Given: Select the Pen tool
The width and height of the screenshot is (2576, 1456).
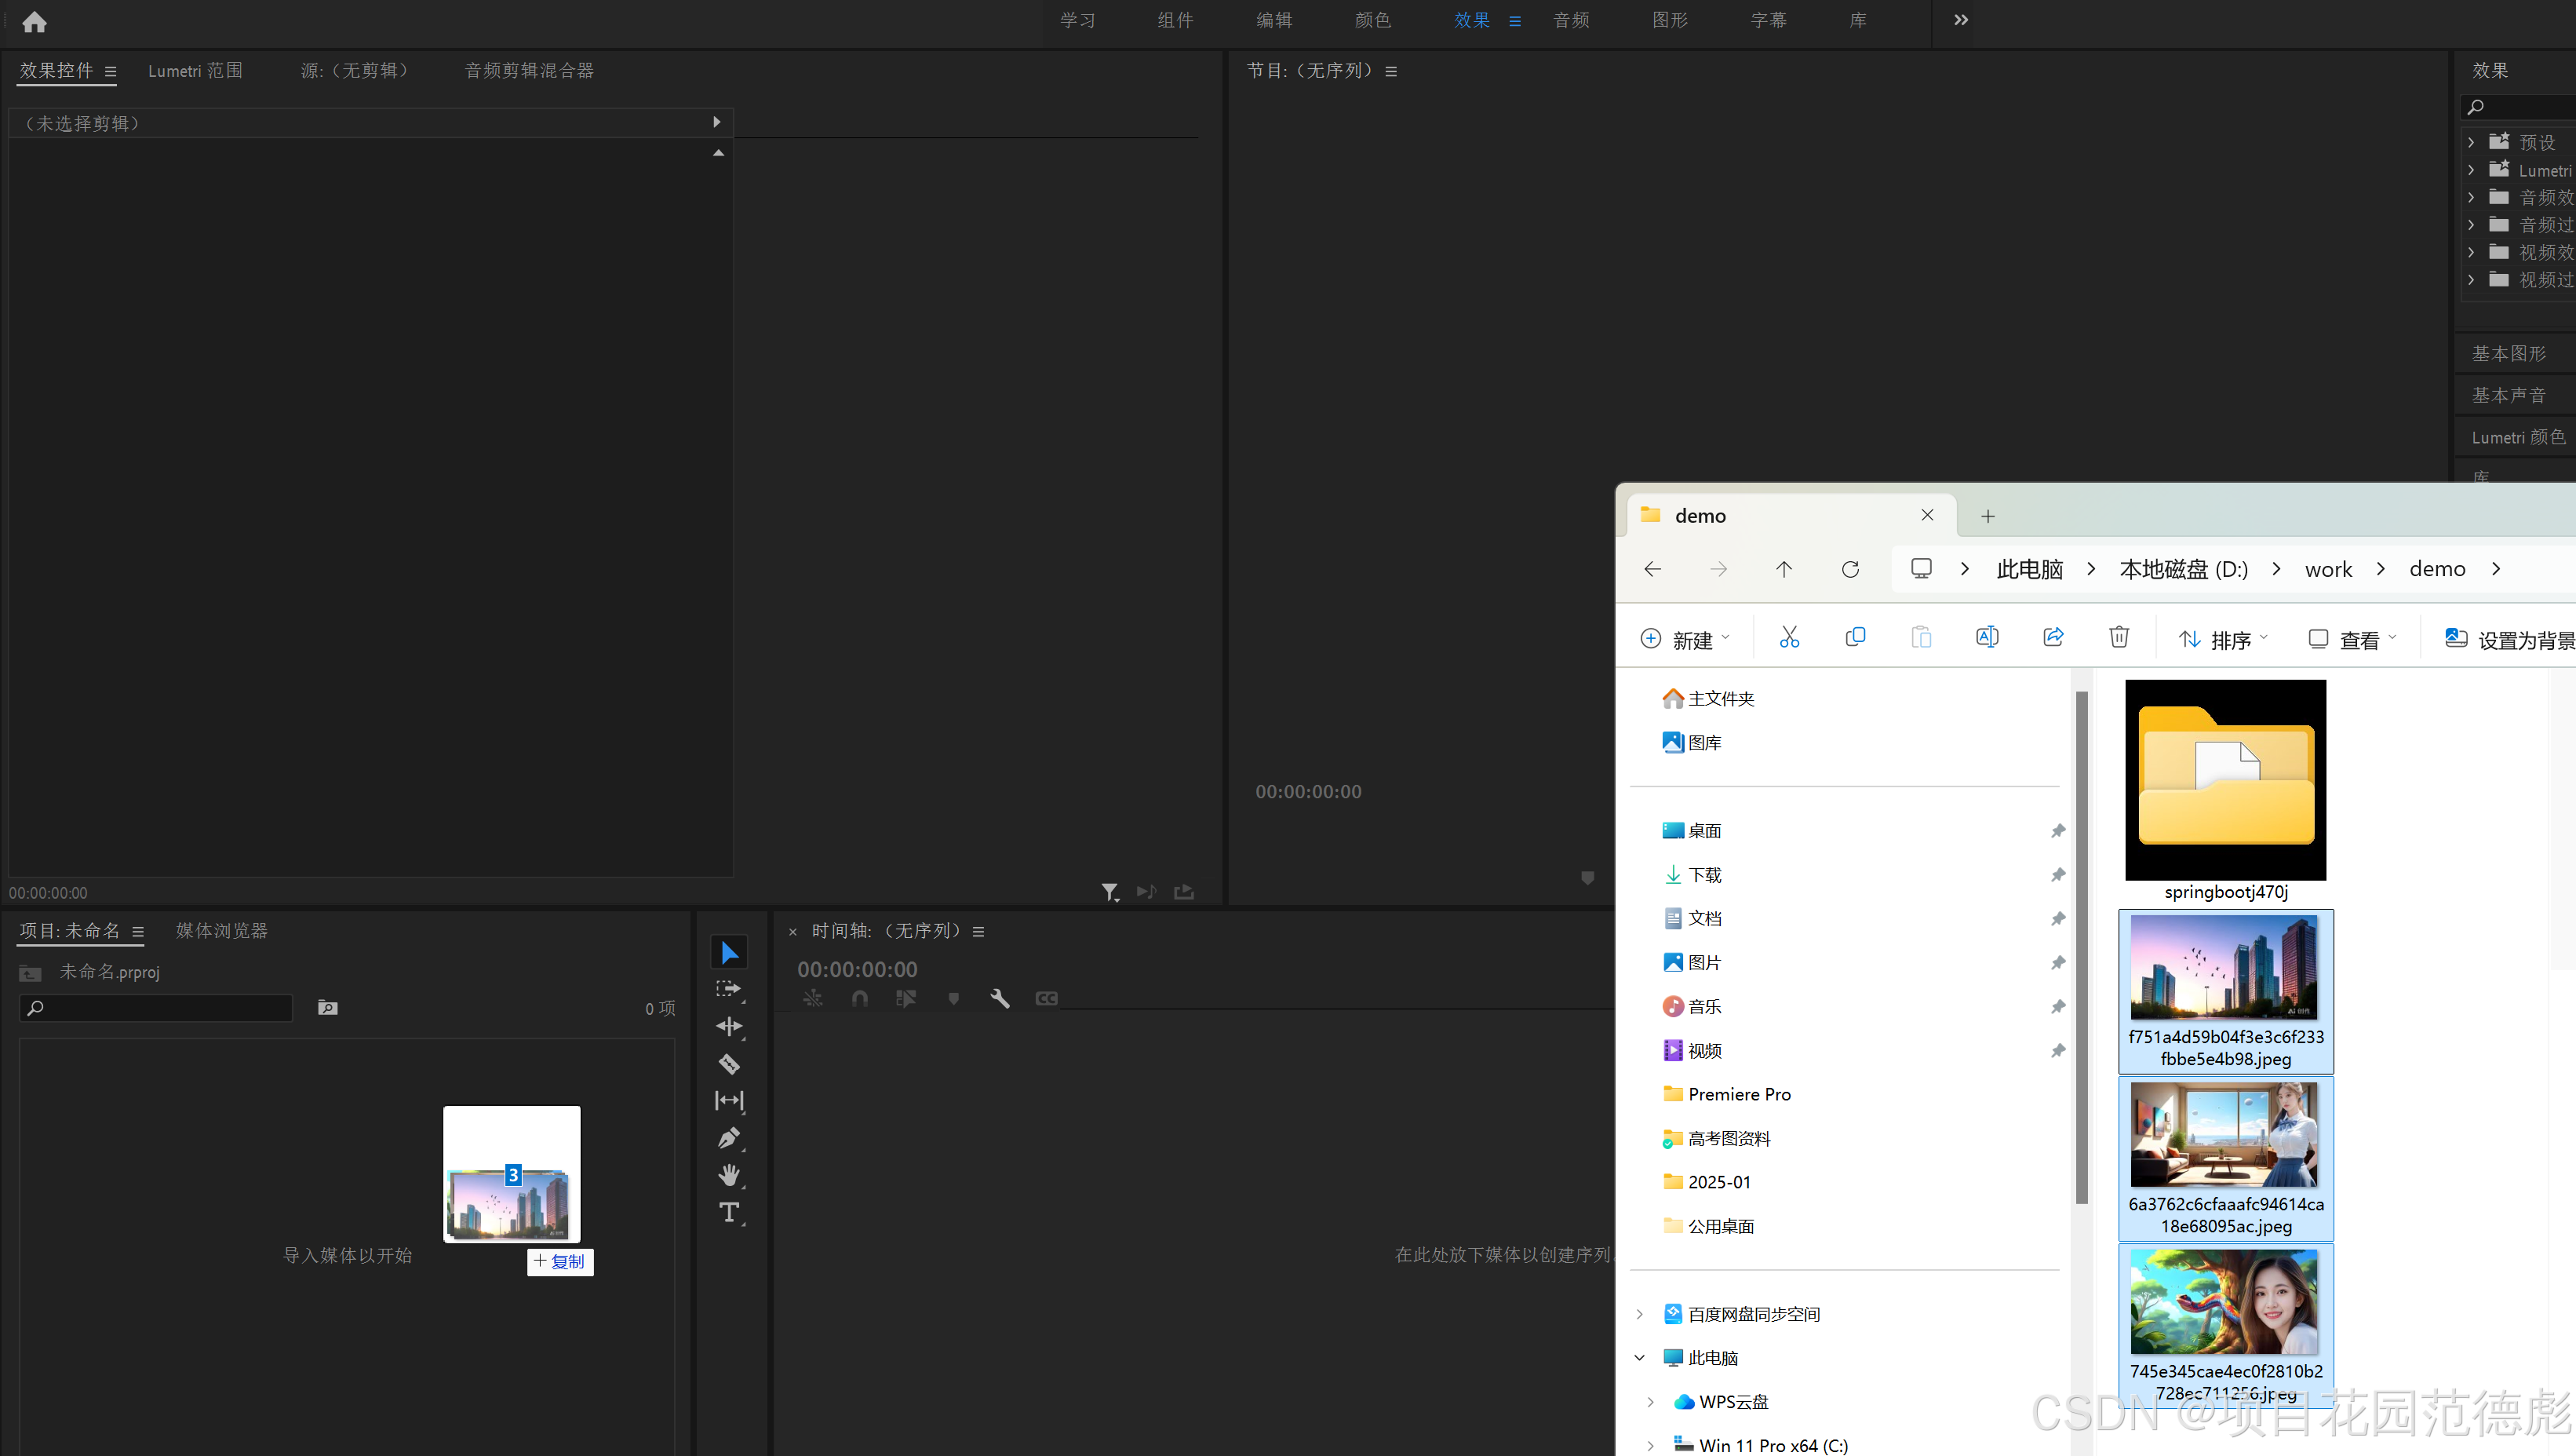Looking at the screenshot, I should coord(729,1138).
